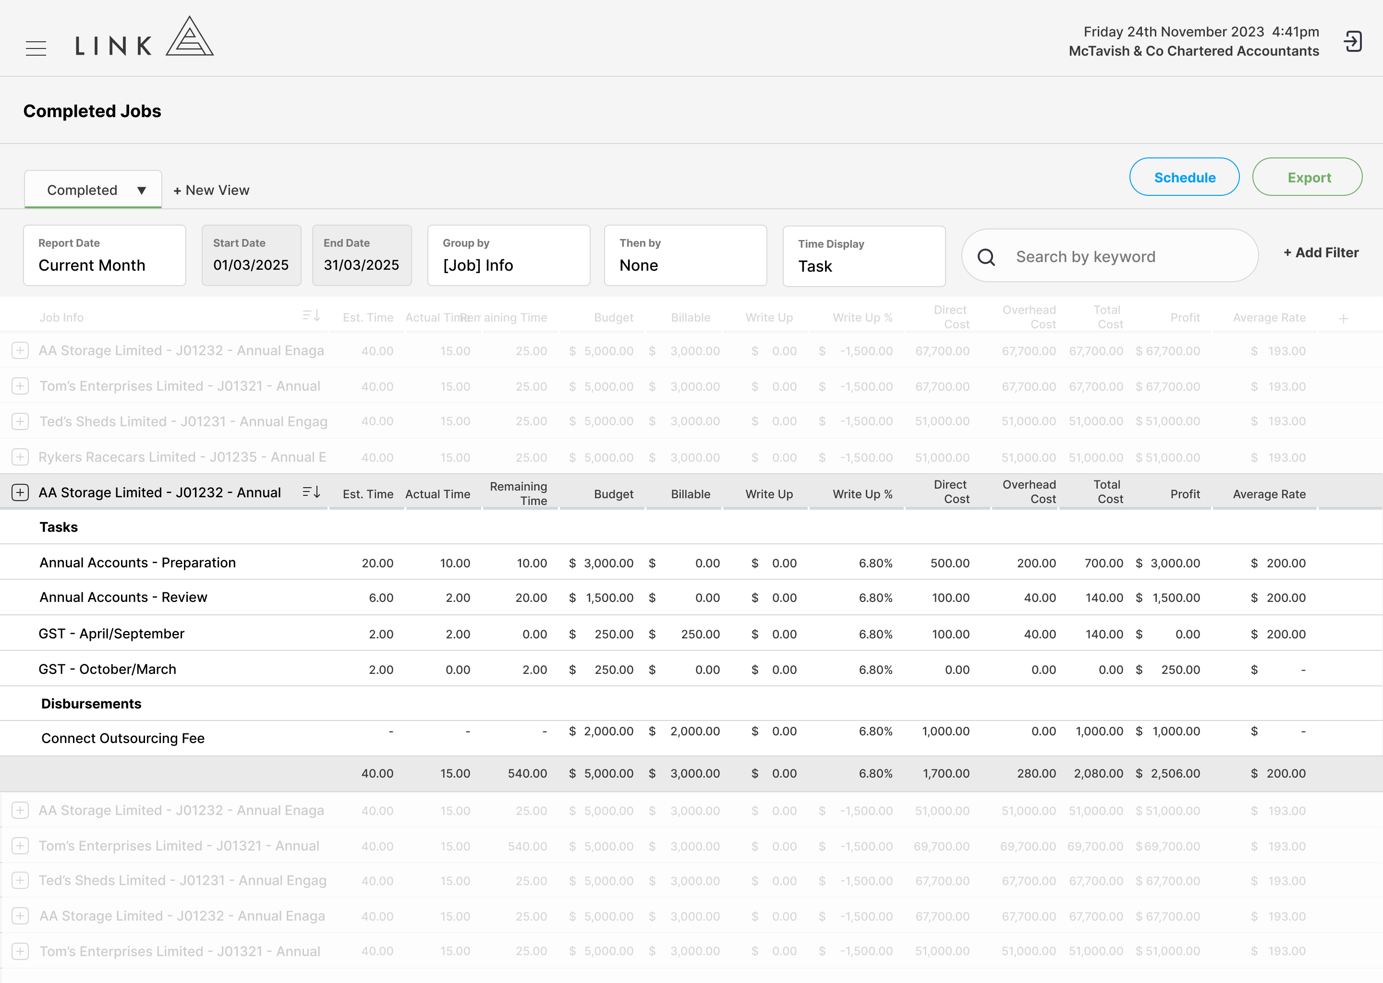The width and height of the screenshot is (1383, 983).
Task: Click the logout icon in header
Action: point(1353,42)
